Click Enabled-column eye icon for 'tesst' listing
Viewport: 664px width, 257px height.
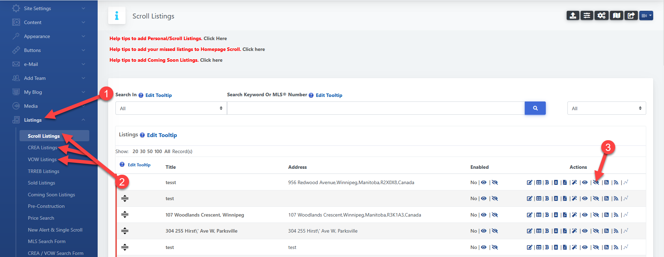(x=484, y=182)
